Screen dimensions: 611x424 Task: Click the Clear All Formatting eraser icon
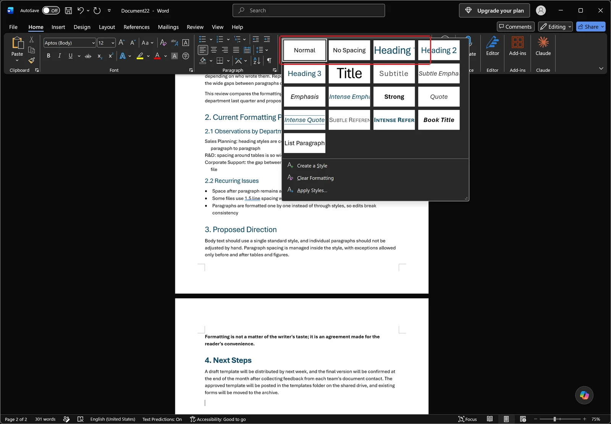(x=163, y=42)
